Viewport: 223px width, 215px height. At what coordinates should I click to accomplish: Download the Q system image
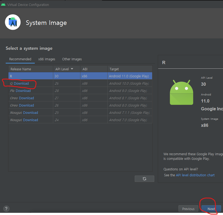pyautogui.click(x=21, y=83)
